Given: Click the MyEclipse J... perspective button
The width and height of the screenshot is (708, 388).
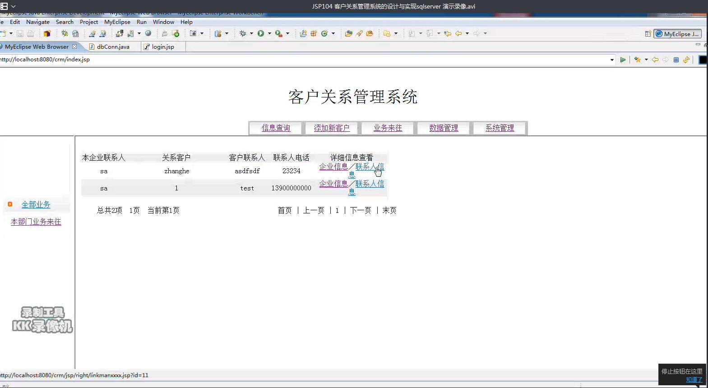Looking at the screenshot, I should click(x=678, y=34).
